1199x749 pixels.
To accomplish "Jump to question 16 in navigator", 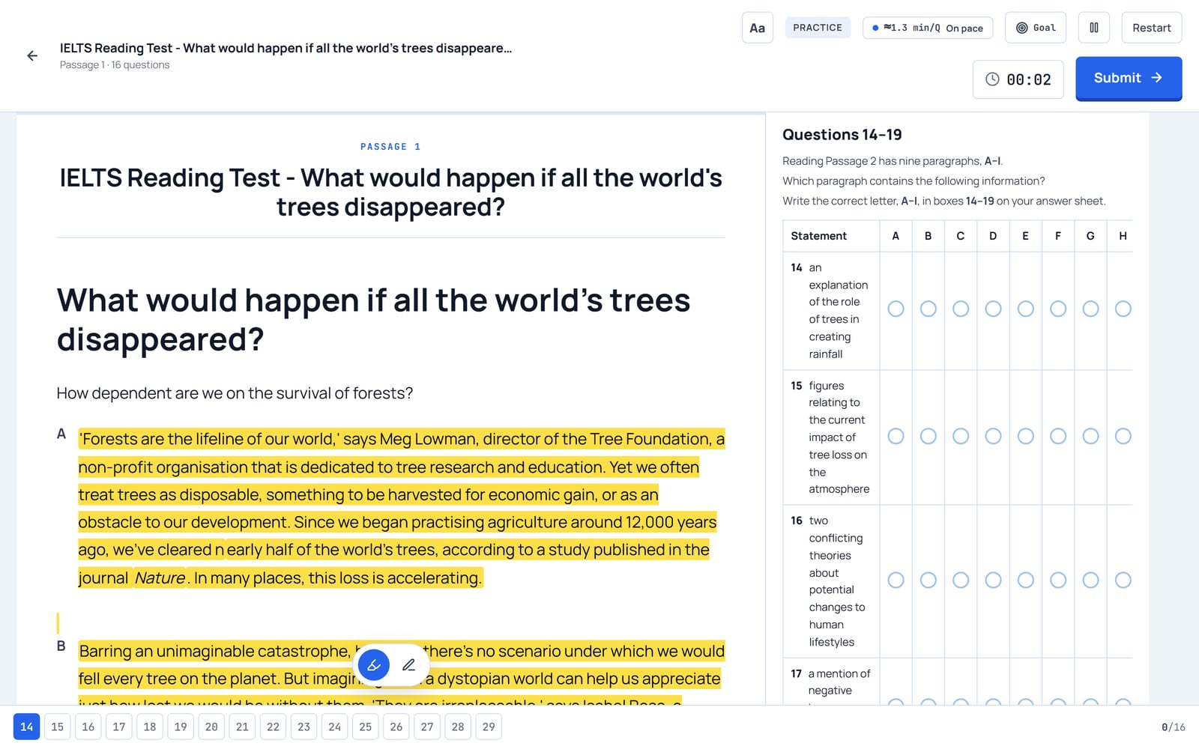I will [88, 727].
